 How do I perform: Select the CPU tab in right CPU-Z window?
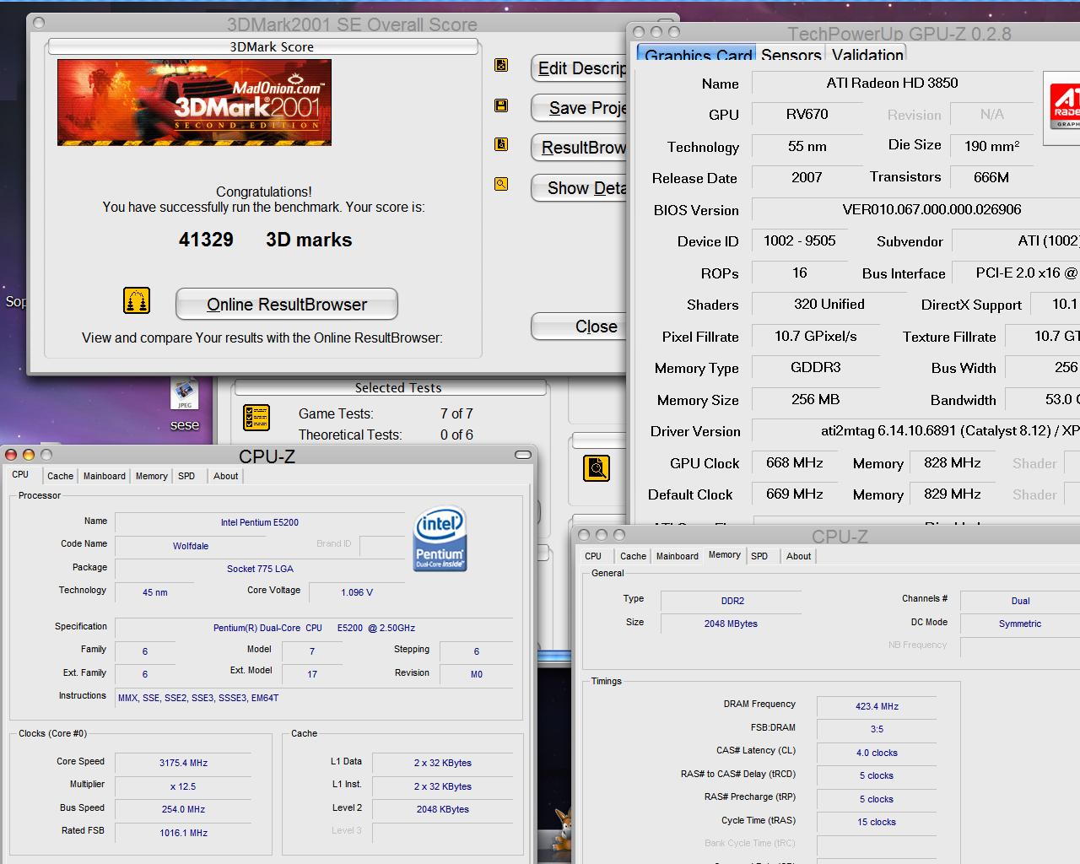(x=593, y=556)
